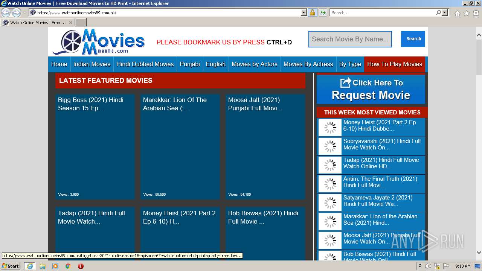
Task: Click the address bar URL field
Action: [168, 12]
